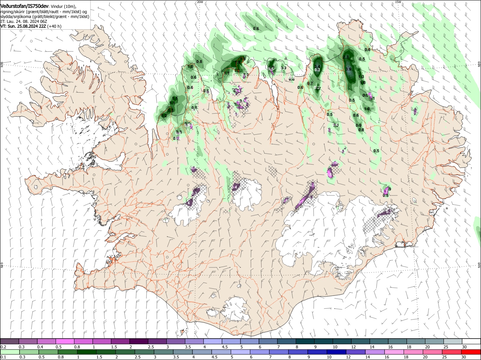Click the pale grey 25 swatch in upper legend row
The width and height of the screenshot is (481, 360).
pos(453,342)
